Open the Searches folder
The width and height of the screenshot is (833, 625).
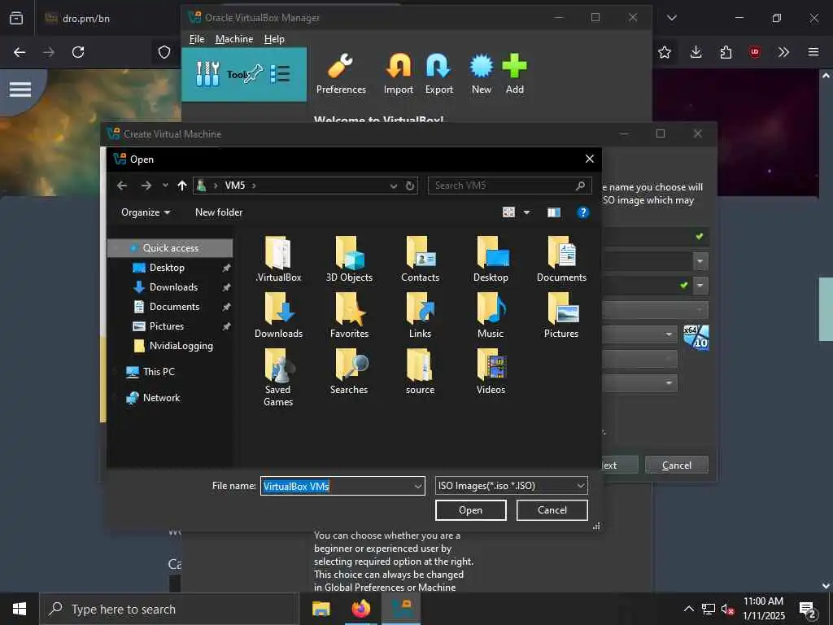[349, 372]
